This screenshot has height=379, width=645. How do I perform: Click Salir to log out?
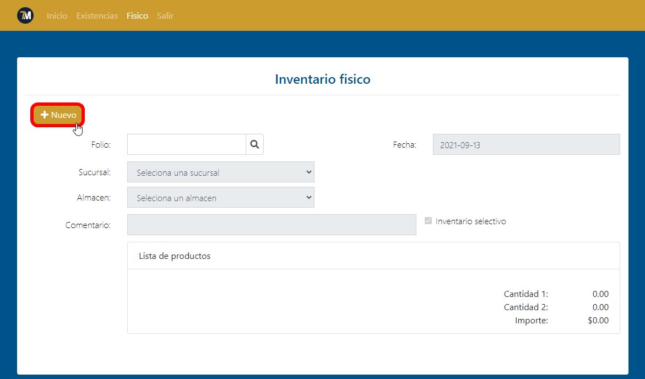pyautogui.click(x=165, y=16)
